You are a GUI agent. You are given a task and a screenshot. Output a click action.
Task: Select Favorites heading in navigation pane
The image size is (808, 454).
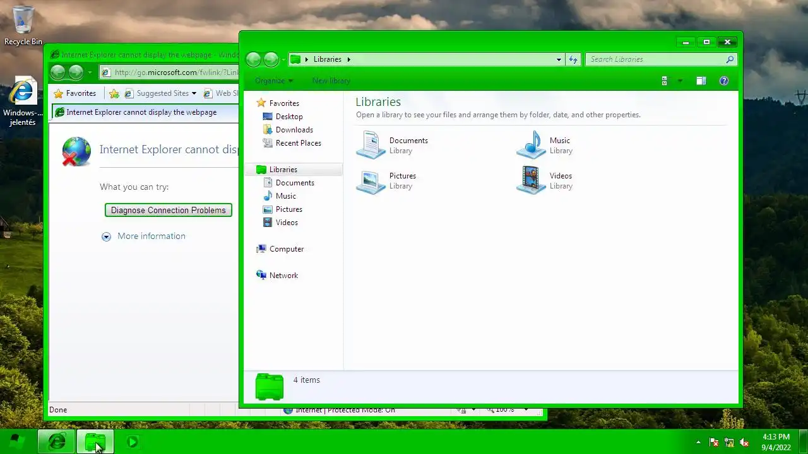tap(284, 103)
